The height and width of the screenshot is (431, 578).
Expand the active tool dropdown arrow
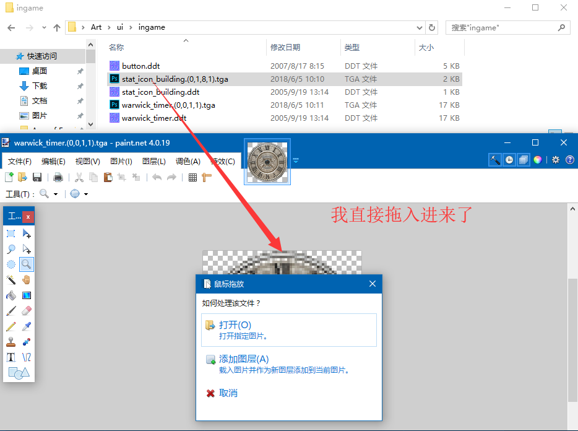click(56, 194)
